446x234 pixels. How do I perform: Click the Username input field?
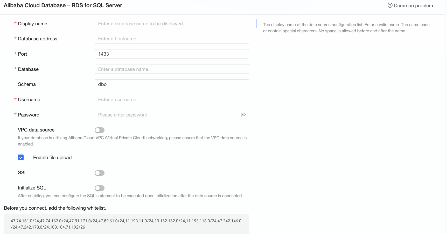coord(172,99)
